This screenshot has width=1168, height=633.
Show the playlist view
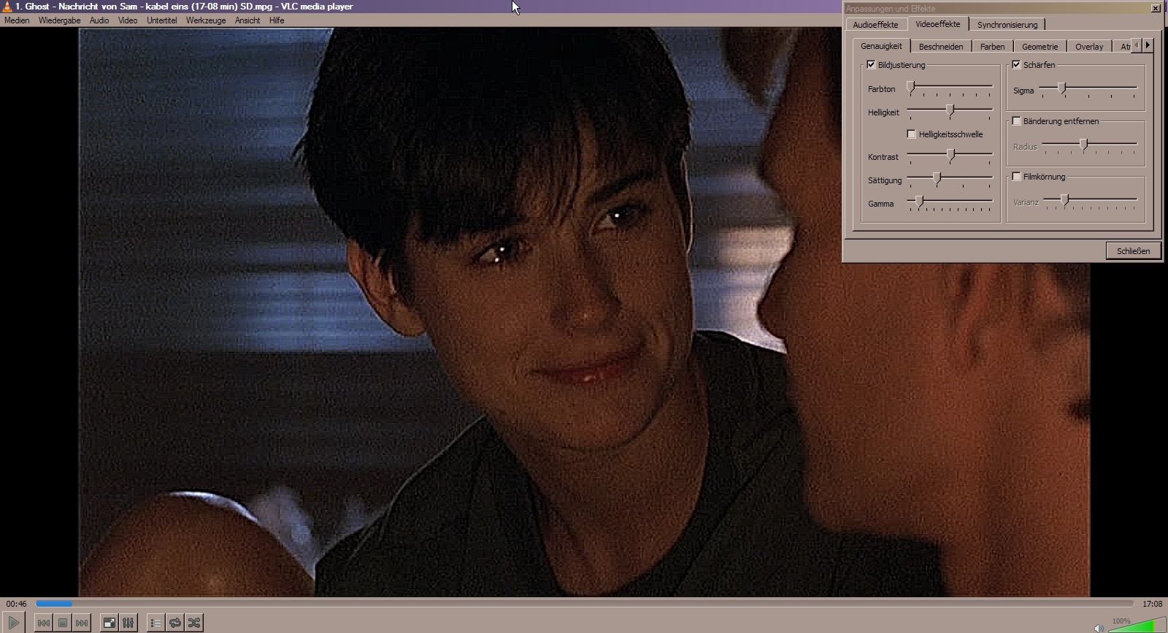(155, 623)
